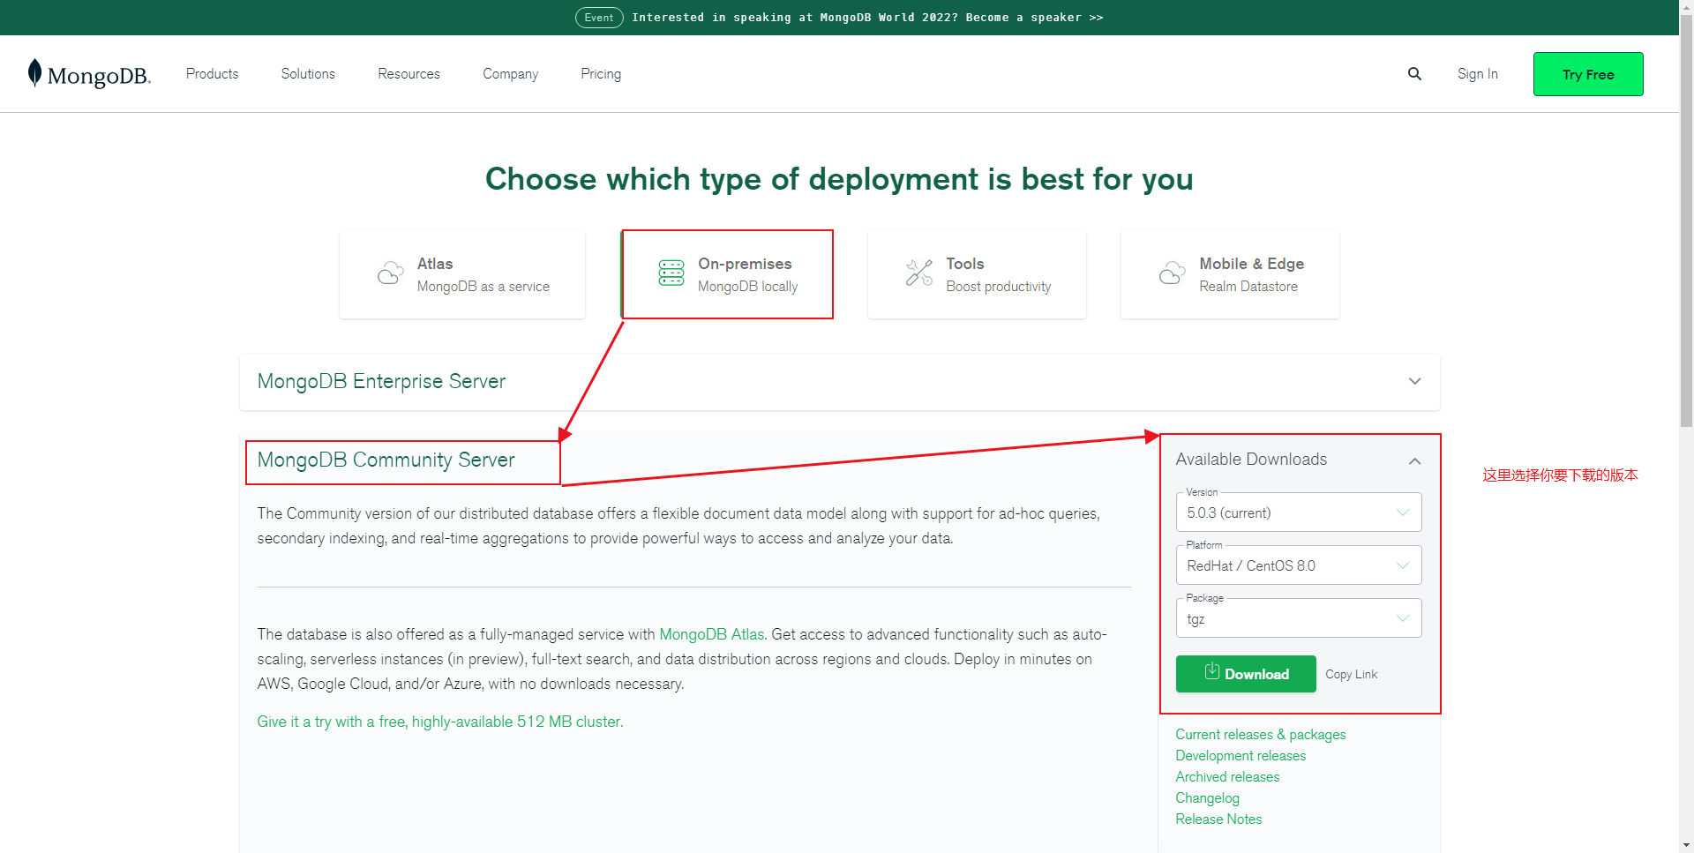The width and height of the screenshot is (1694, 853).
Task: Click the Tools wrench icon
Action: tap(919, 273)
